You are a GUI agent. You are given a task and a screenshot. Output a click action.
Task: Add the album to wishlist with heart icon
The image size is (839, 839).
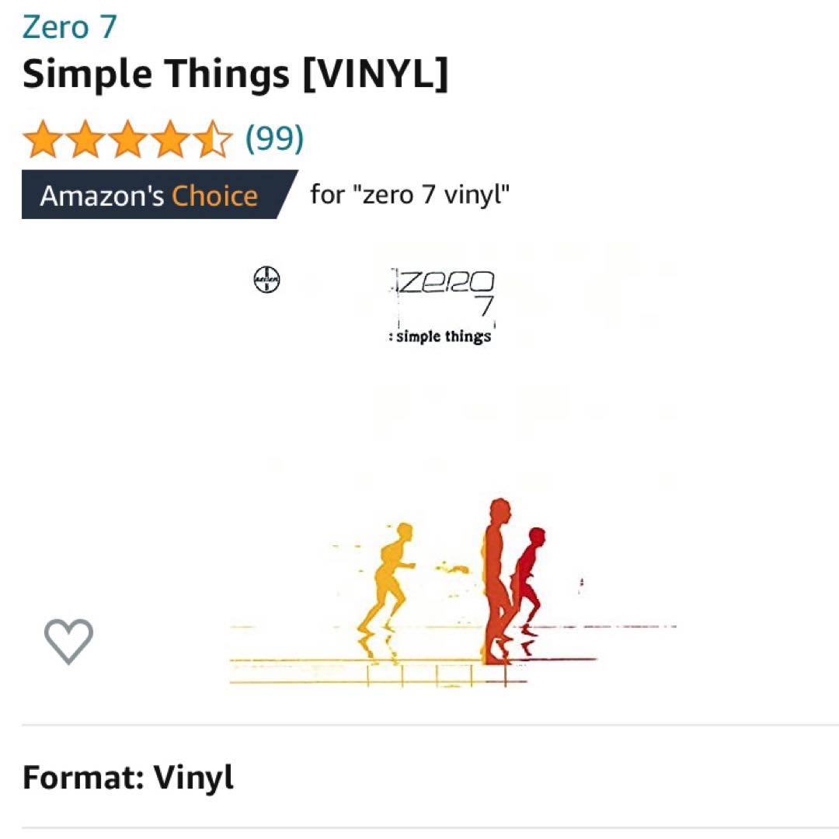pyautogui.click(x=68, y=641)
